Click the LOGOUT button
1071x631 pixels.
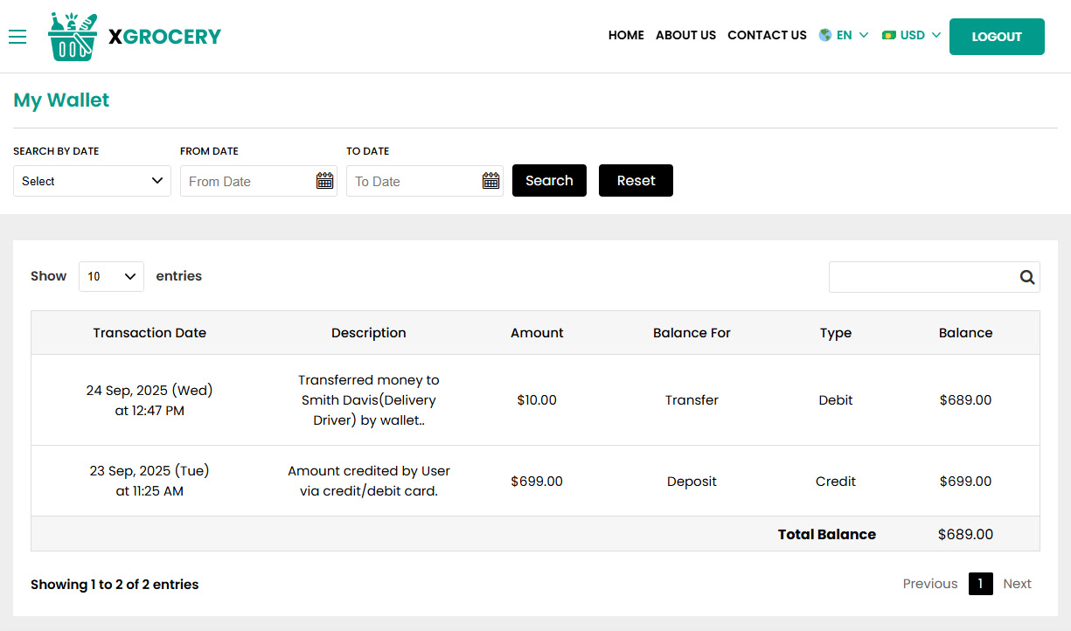[997, 37]
